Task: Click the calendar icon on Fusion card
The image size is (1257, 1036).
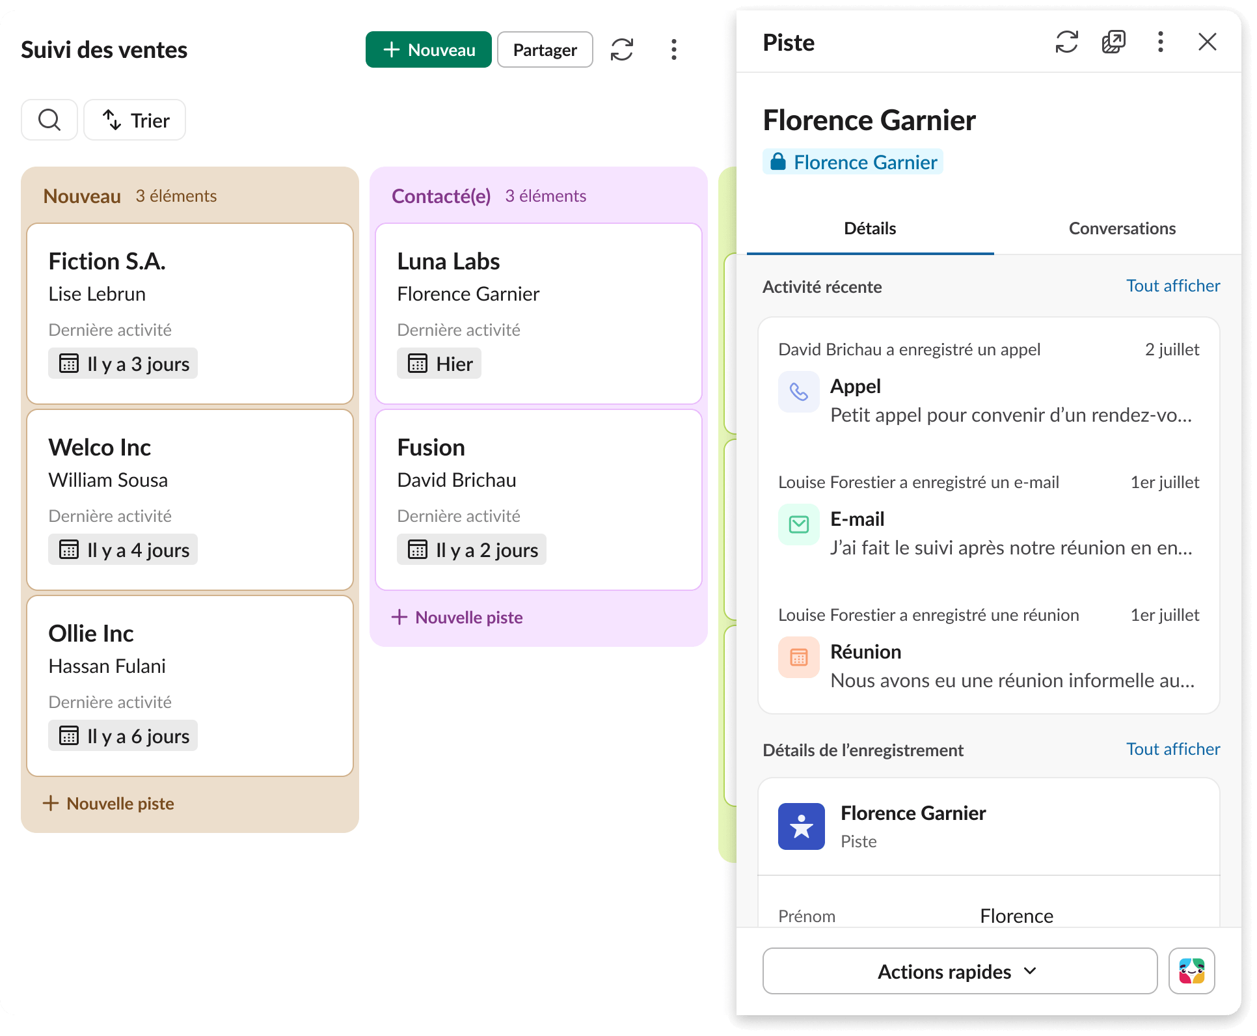Action: pyautogui.click(x=418, y=550)
